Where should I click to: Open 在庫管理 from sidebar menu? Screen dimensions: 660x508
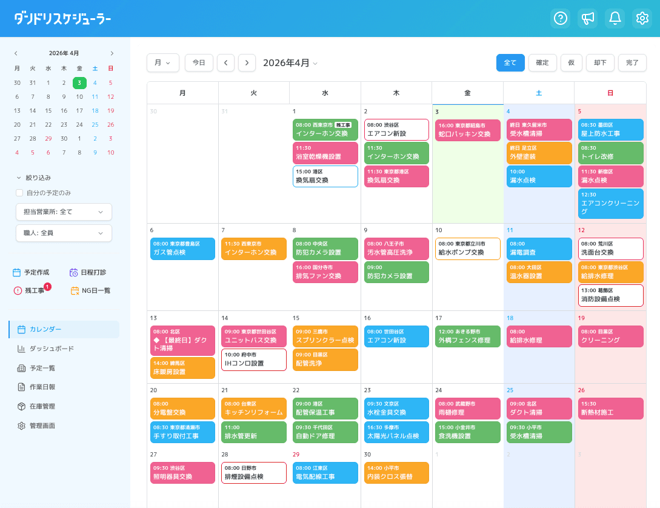tap(42, 406)
